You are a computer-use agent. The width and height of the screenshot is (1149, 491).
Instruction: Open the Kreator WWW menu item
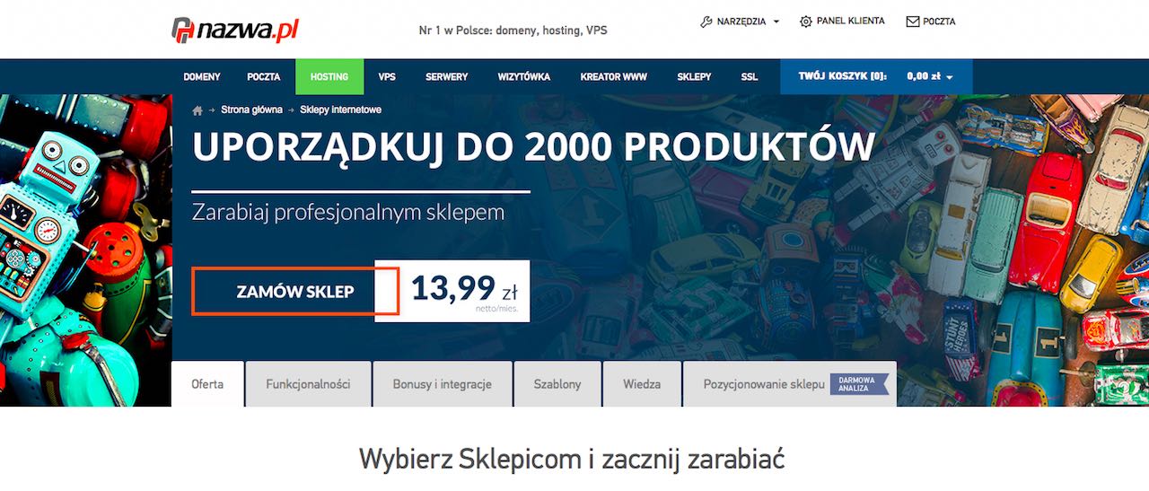click(x=614, y=77)
